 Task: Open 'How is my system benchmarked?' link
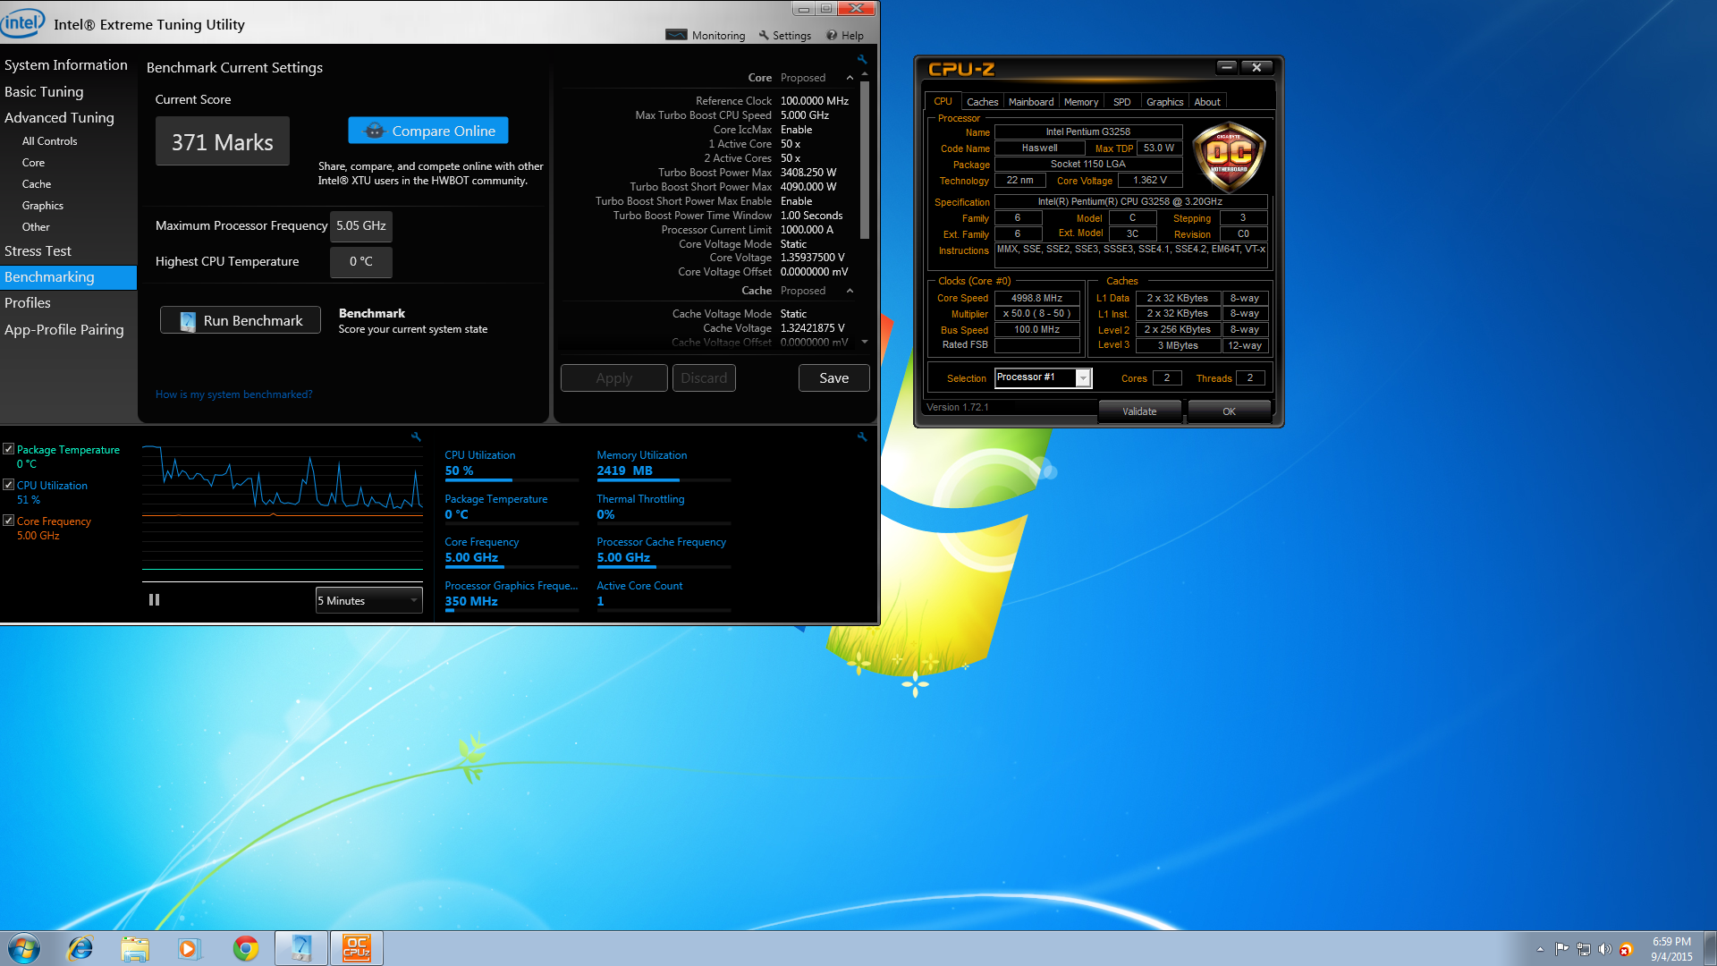click(234, 394)
